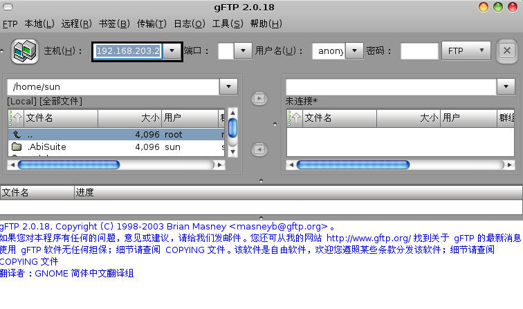Click the local path field /home/sun

(113, 86)
